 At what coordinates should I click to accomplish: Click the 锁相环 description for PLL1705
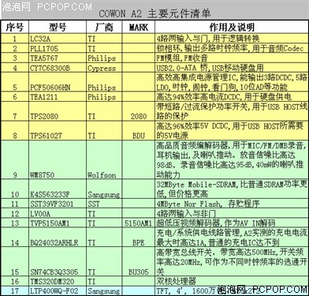pyautogui.click(x=232, y=48)
